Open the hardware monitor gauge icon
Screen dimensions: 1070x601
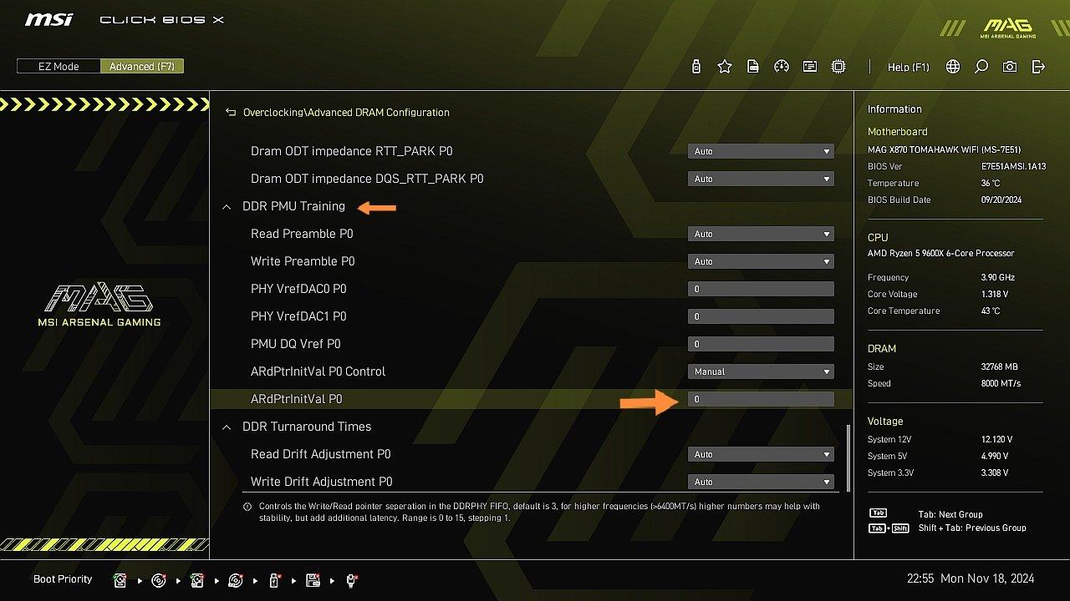782,67
